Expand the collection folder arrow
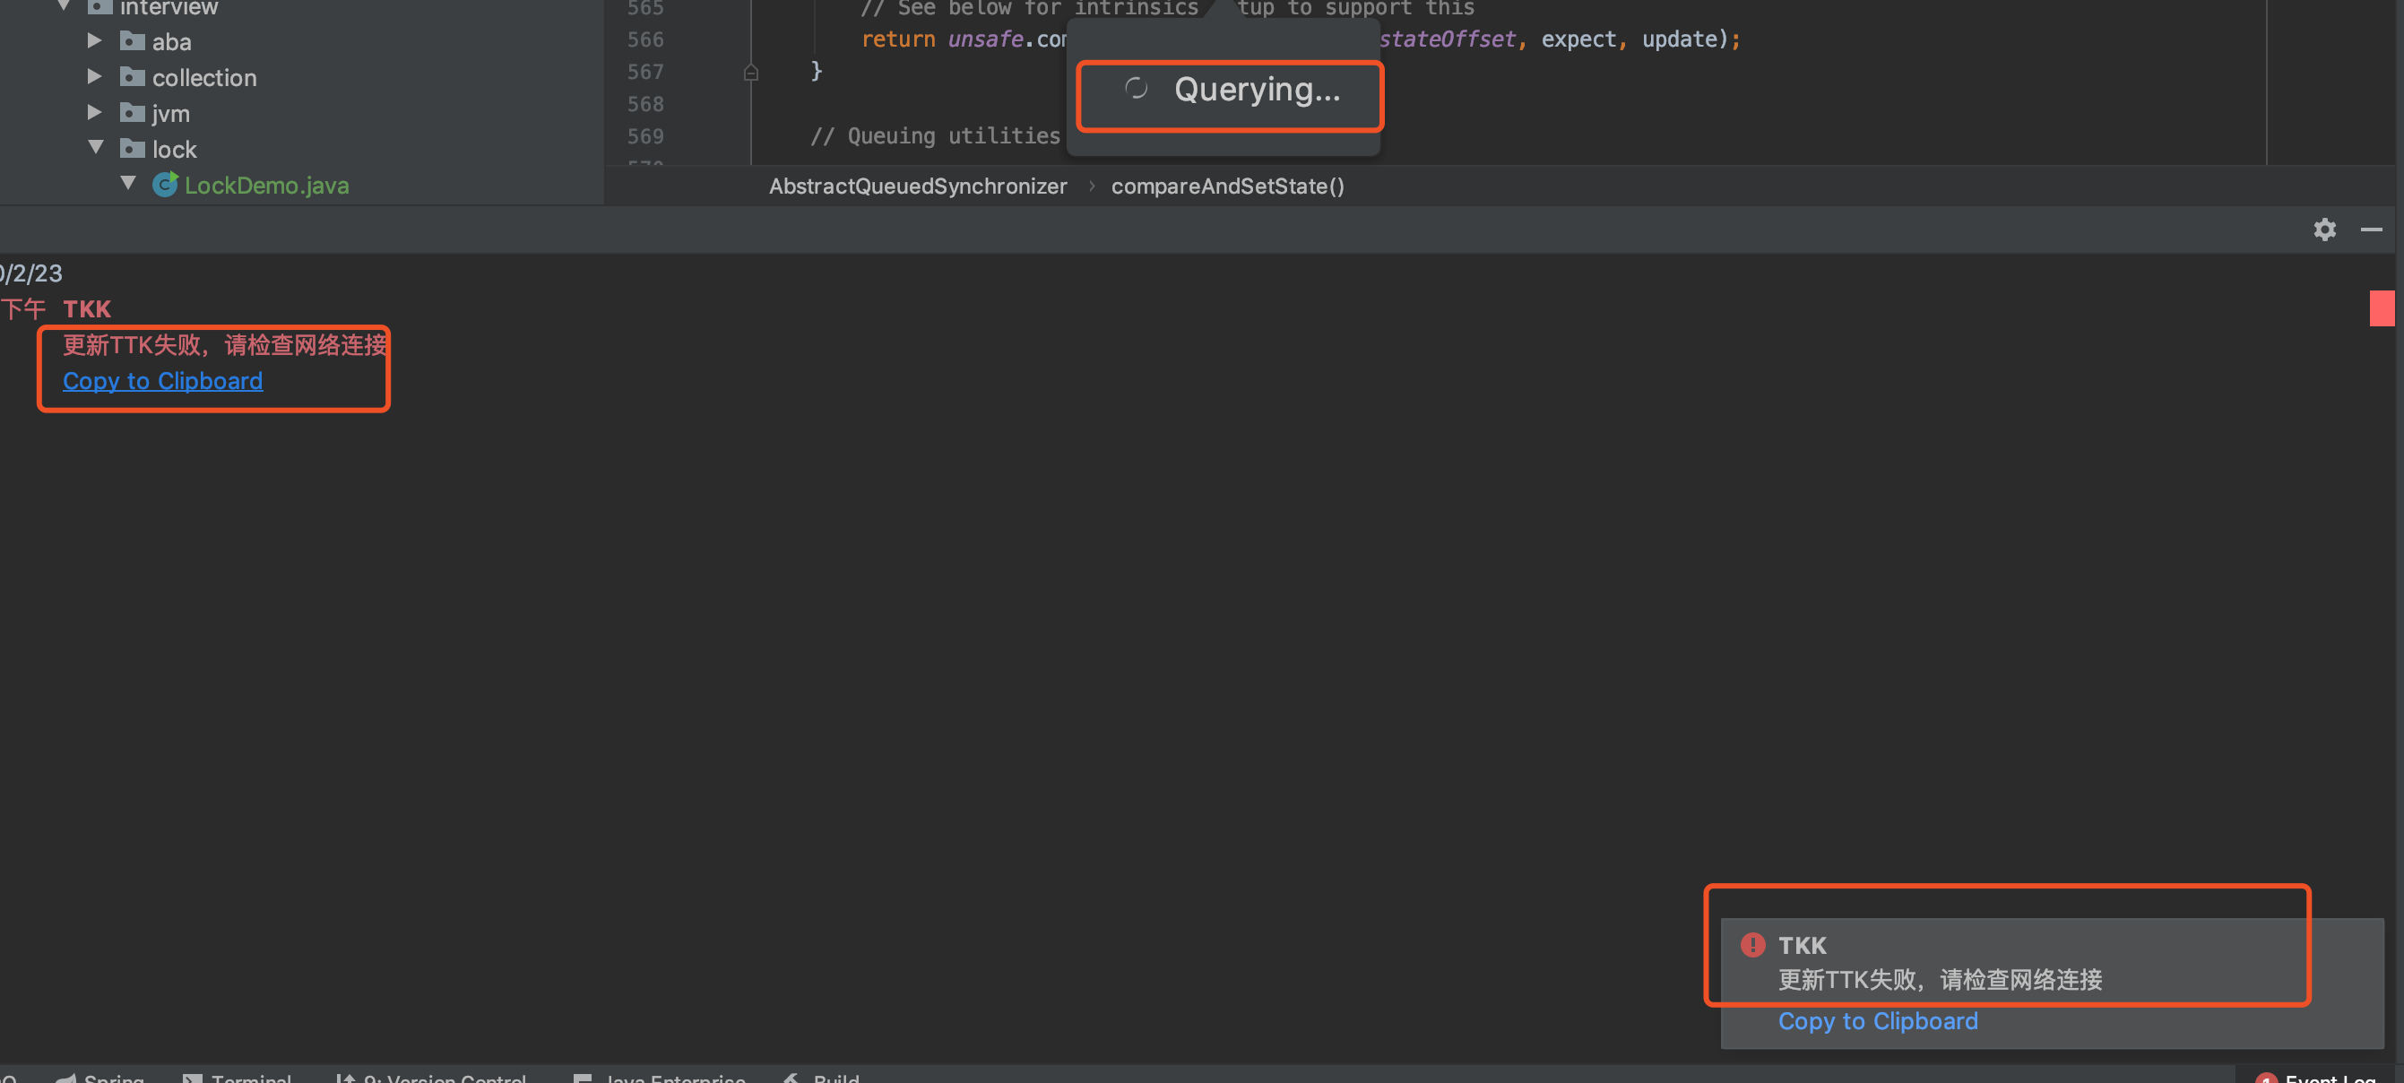 (x=94, y=76)
